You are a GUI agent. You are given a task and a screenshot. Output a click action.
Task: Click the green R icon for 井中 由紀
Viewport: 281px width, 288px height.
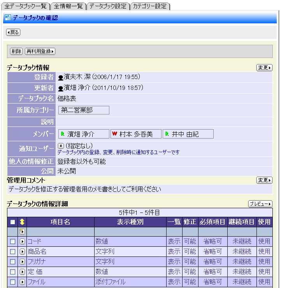(167, 134)
